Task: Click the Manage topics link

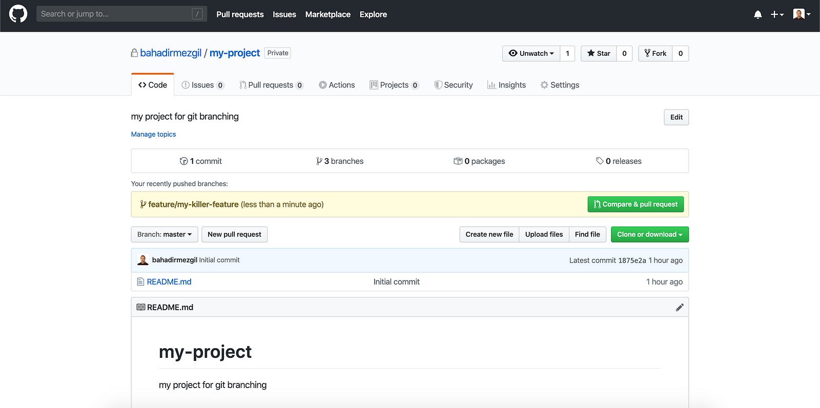Action: 153,134
